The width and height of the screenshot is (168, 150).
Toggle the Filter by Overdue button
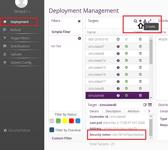(52, 130)
